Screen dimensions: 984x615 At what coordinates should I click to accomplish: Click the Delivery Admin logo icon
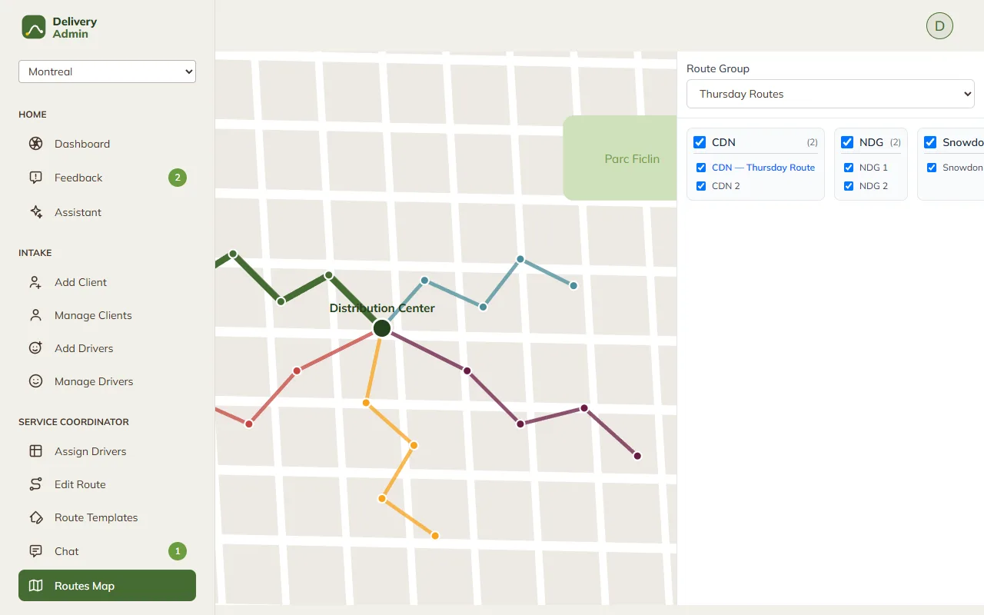pos(34,27)
